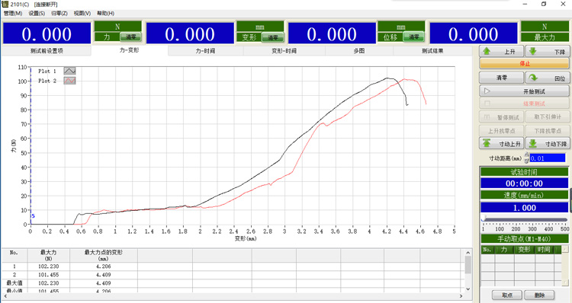
Task: Click the green up-arrow 上升 button
Action: coord(501,51)
